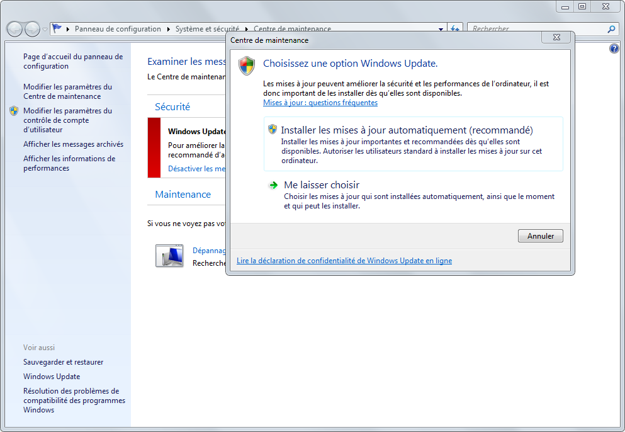Click the Windows security shield icon in dialog
Screen dimensions: 625x432
pyautogui.click(x=247, y=65)
